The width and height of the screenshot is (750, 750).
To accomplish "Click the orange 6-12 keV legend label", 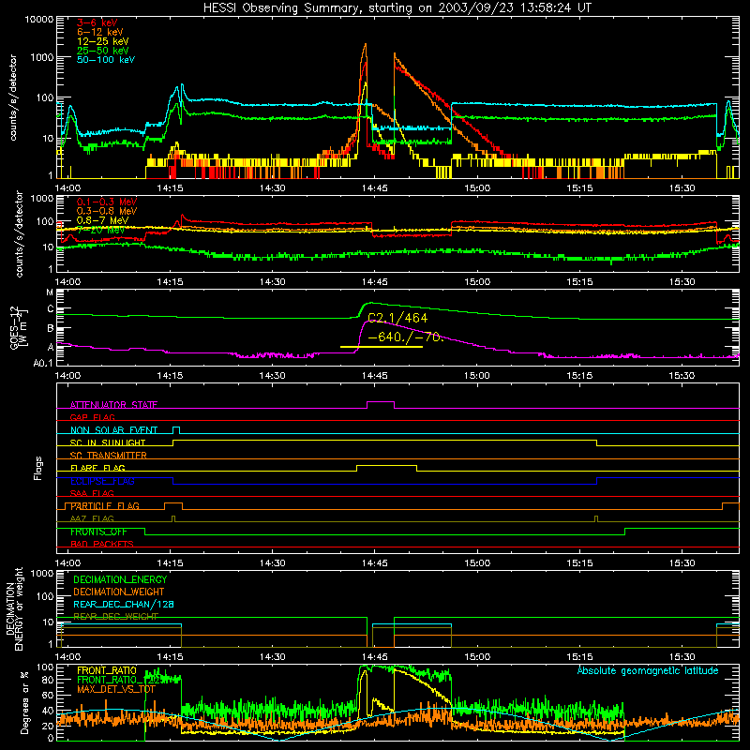I will point(100,32).
